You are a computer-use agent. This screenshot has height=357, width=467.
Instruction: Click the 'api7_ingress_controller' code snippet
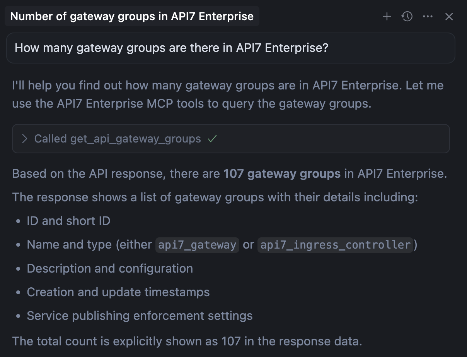(335, 245)
